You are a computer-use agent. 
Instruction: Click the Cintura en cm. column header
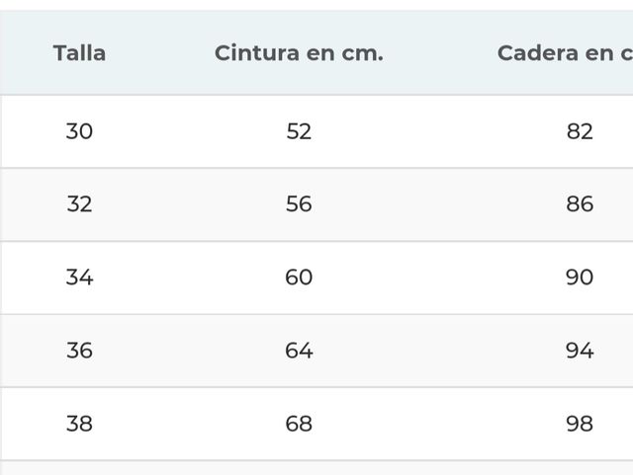tap(299, 53)
